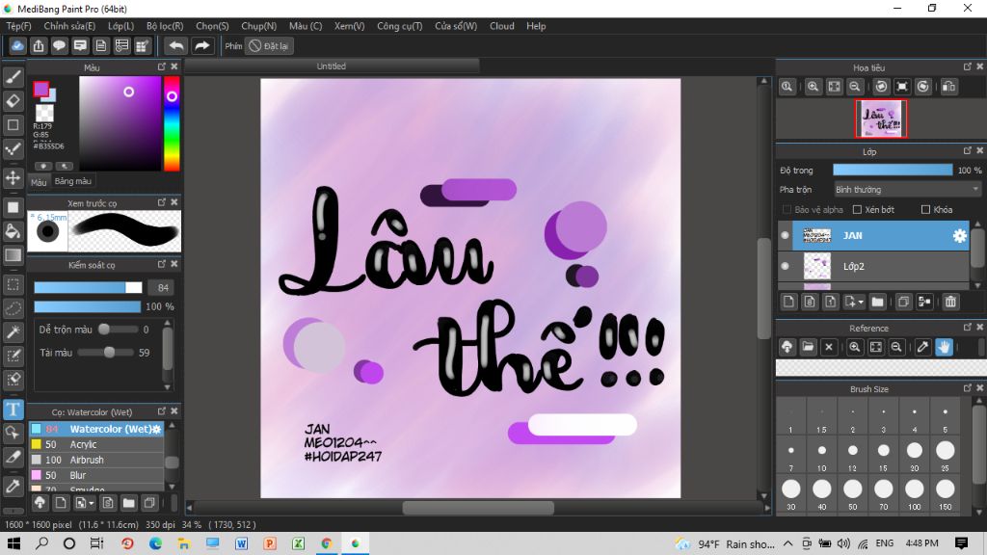Screen dimensions: 987x555
Task: Open reference image with folder icon
Action: coord(809,347)
